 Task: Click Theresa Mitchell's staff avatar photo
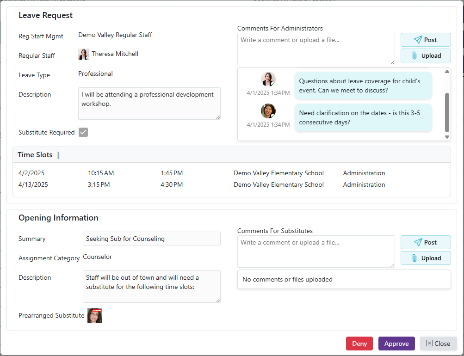click(84, 54)
